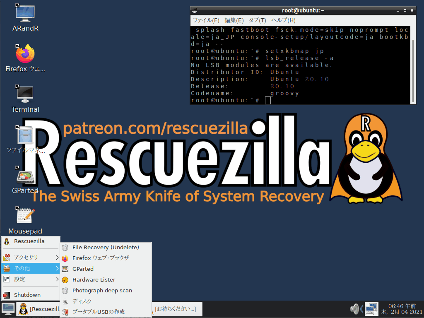Viewport: 424px width, 318px height.
Task: Click the 設定 arrow chevron
Action: pyautogui.click(x=57, y=279)
